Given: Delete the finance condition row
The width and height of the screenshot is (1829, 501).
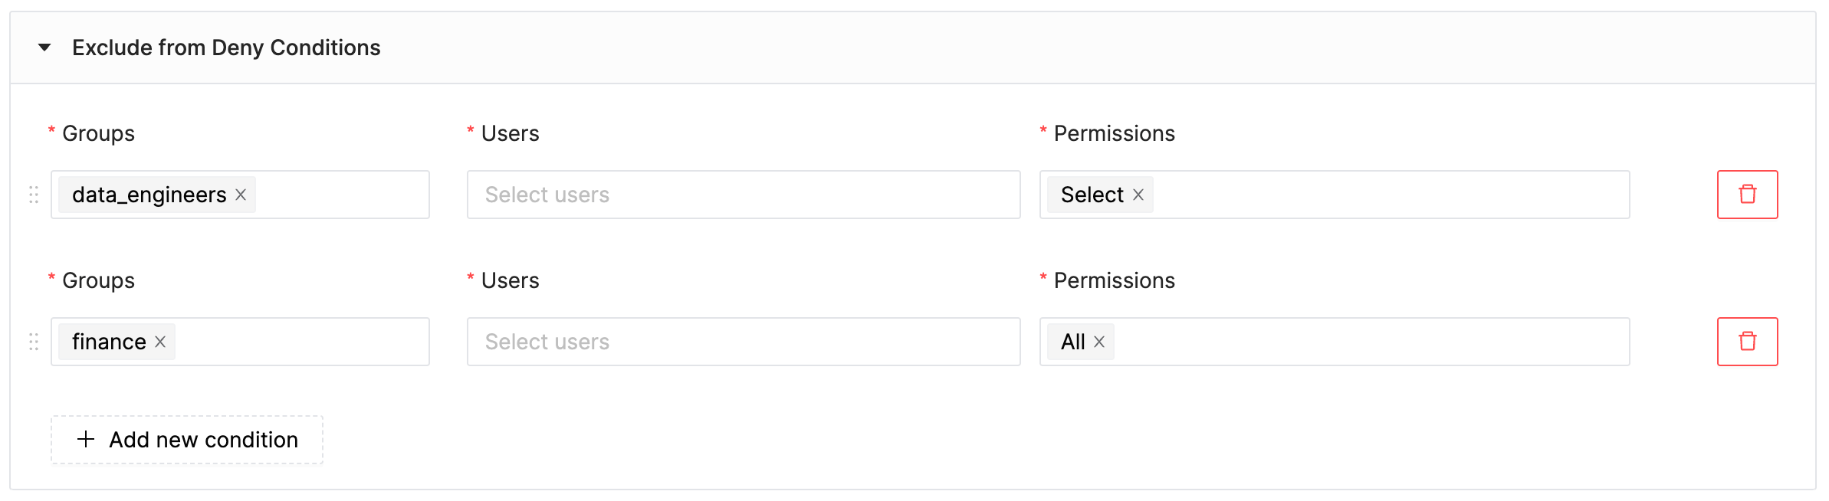Looking at the screenshot, I should click(x=1747, y=342).
